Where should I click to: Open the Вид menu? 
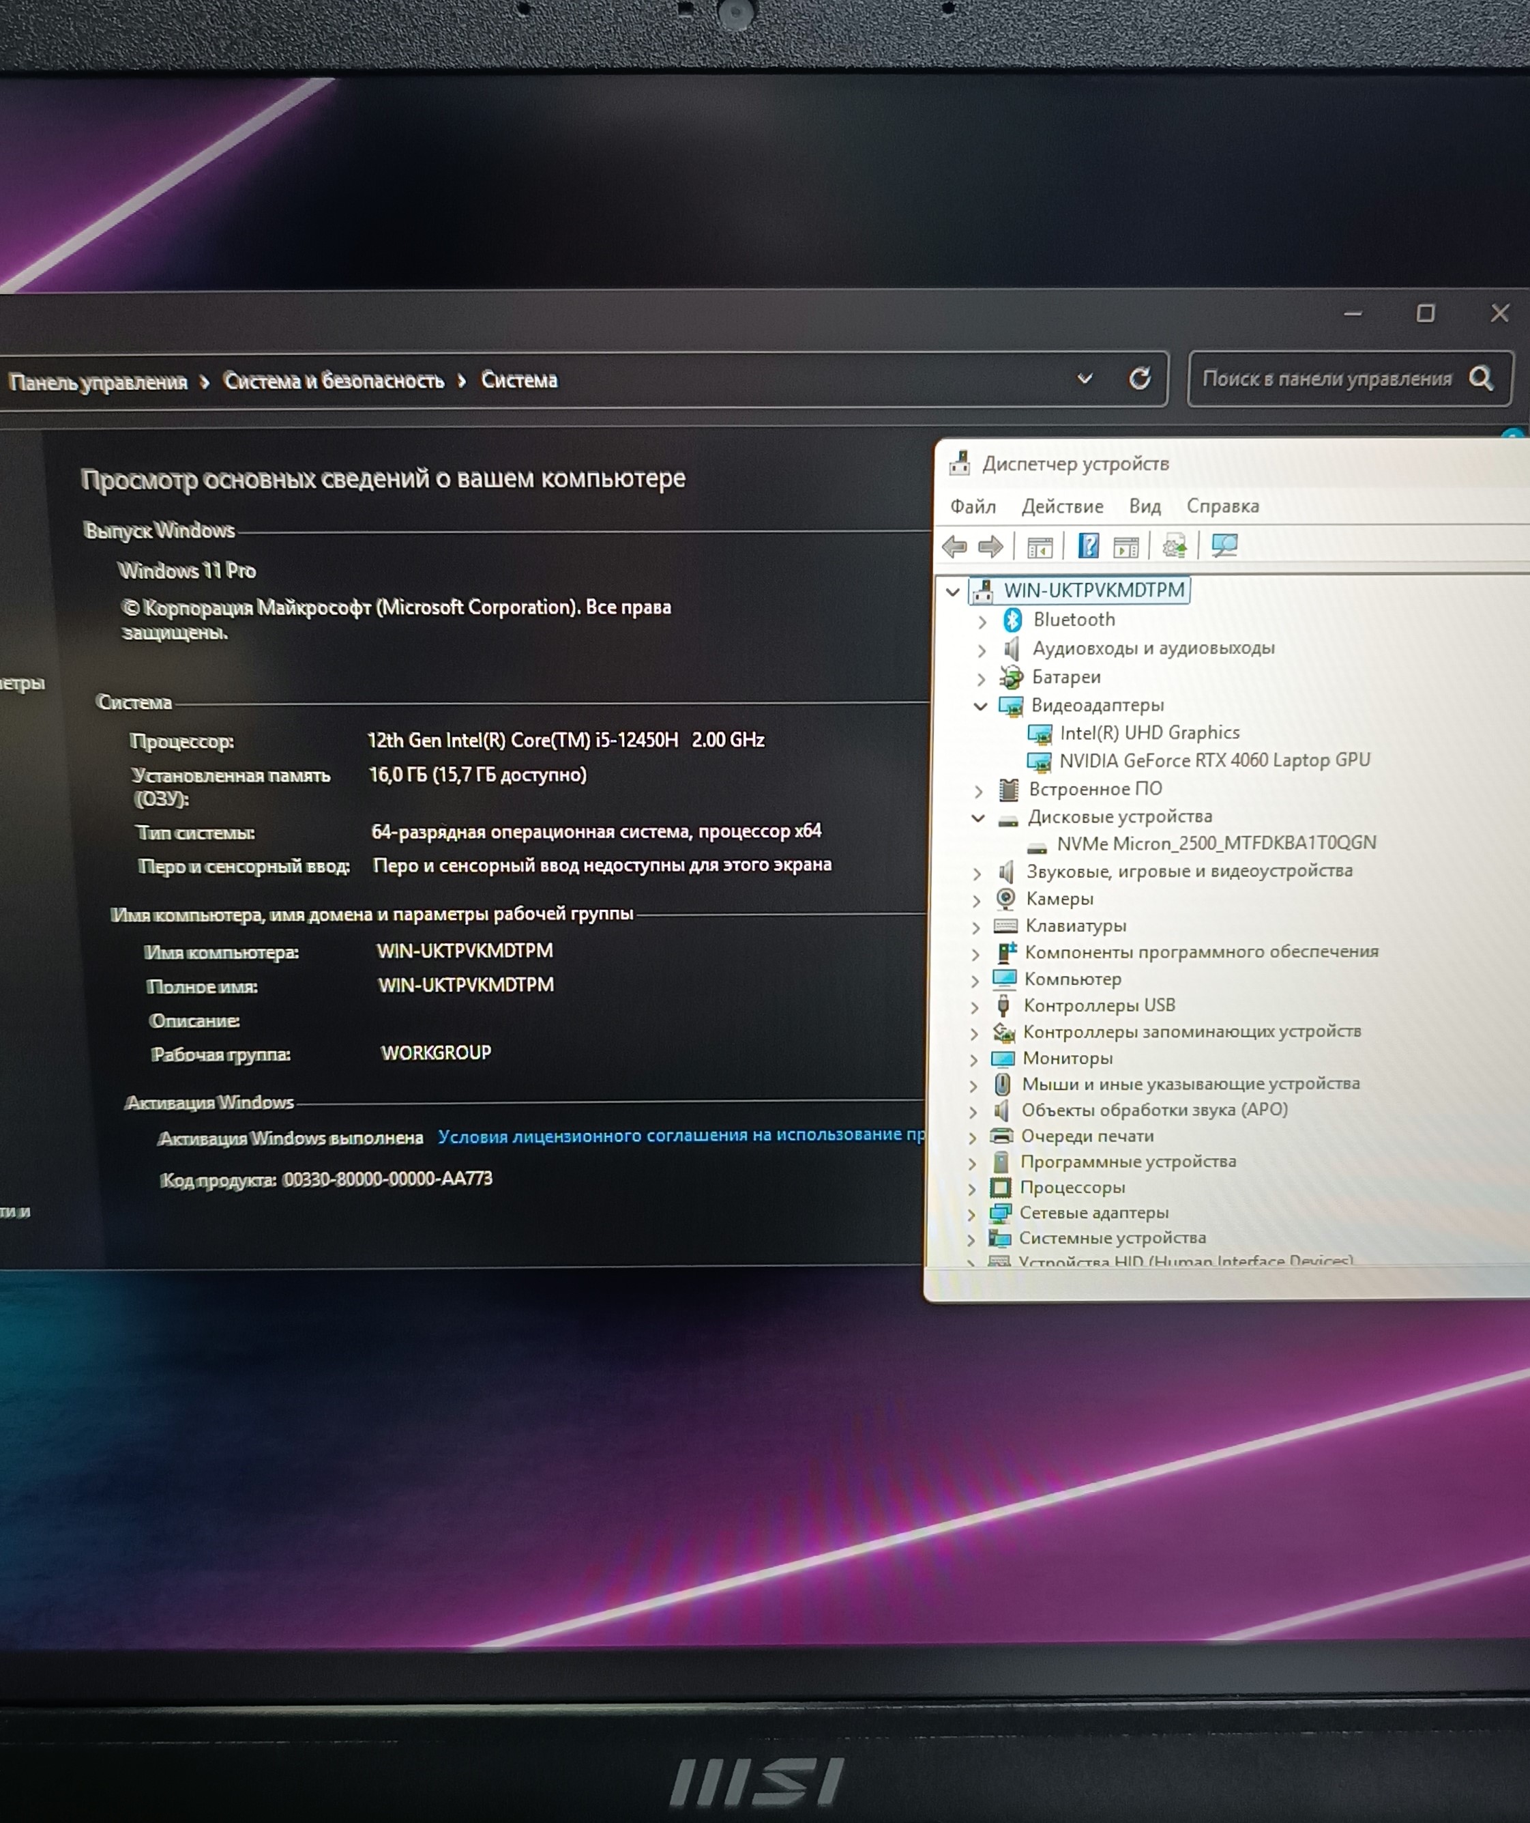[1145, 506]
